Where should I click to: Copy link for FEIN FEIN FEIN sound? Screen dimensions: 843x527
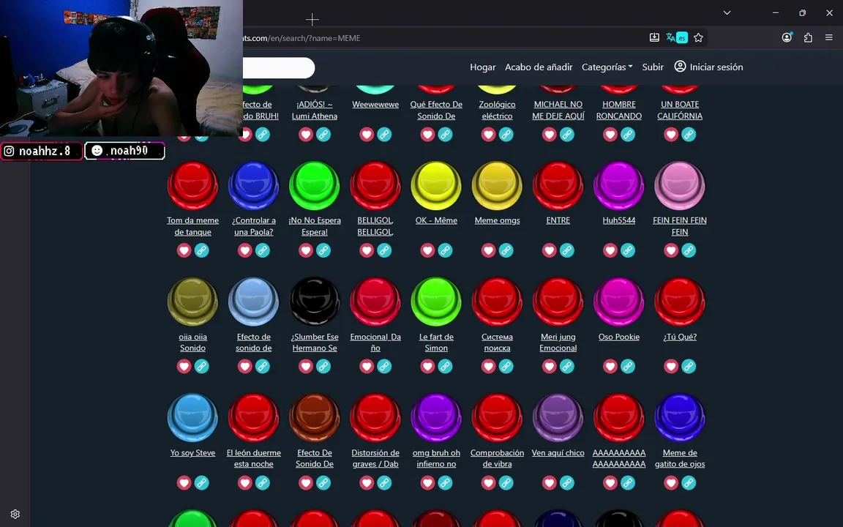[689, 250]
